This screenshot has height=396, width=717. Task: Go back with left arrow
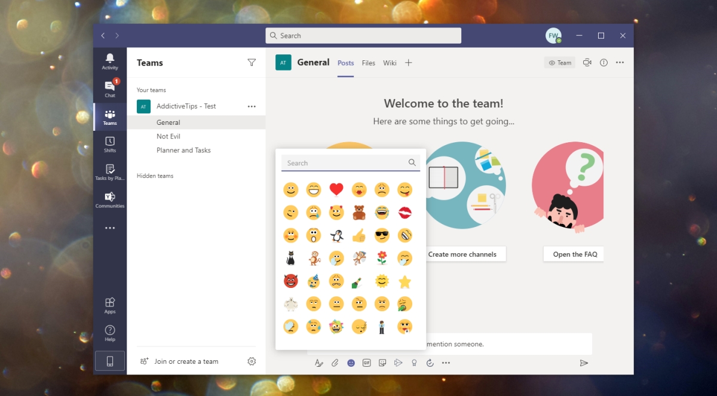click(x=103, y=36)
